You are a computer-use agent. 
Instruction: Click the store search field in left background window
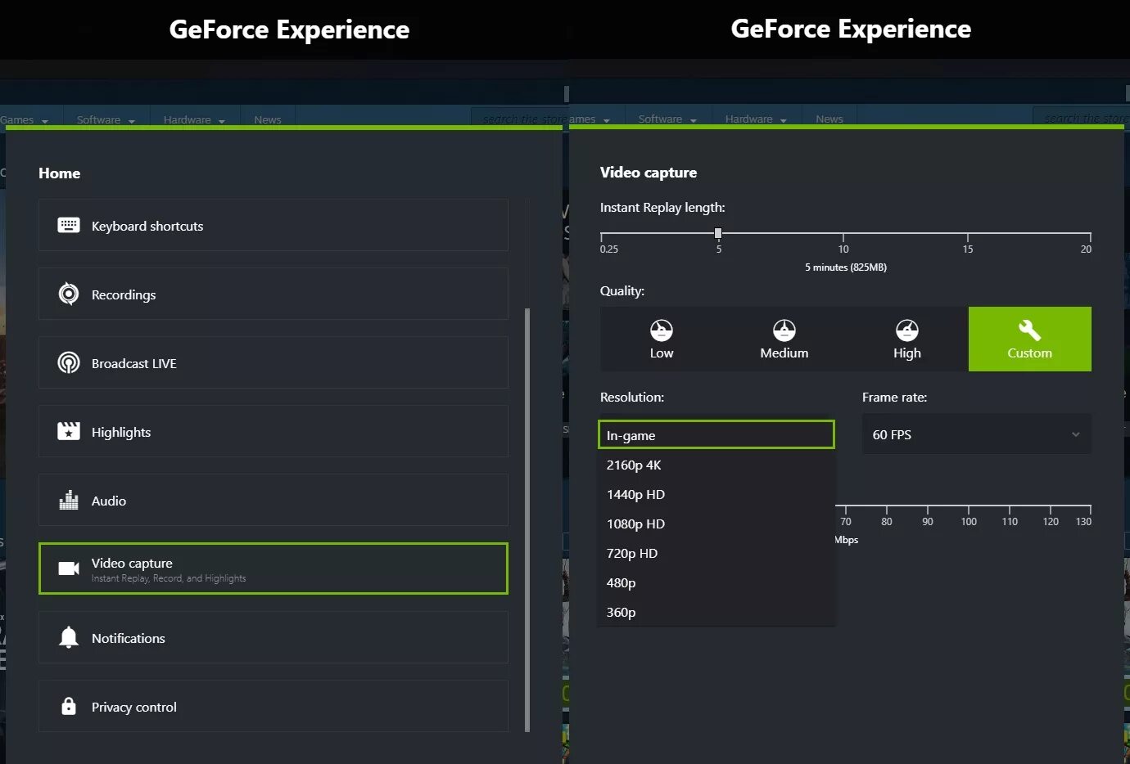click(x=518, y=119)
